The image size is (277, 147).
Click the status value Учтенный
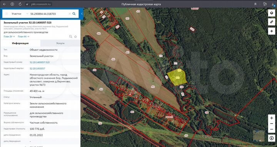(x=36, y=97)
